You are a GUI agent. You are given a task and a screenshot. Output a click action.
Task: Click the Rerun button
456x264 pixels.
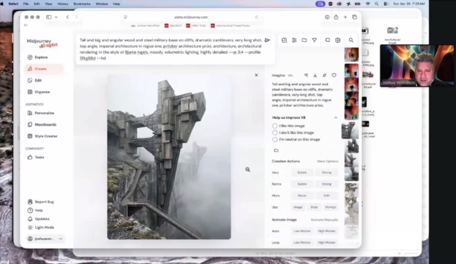[x=302, y=195]
